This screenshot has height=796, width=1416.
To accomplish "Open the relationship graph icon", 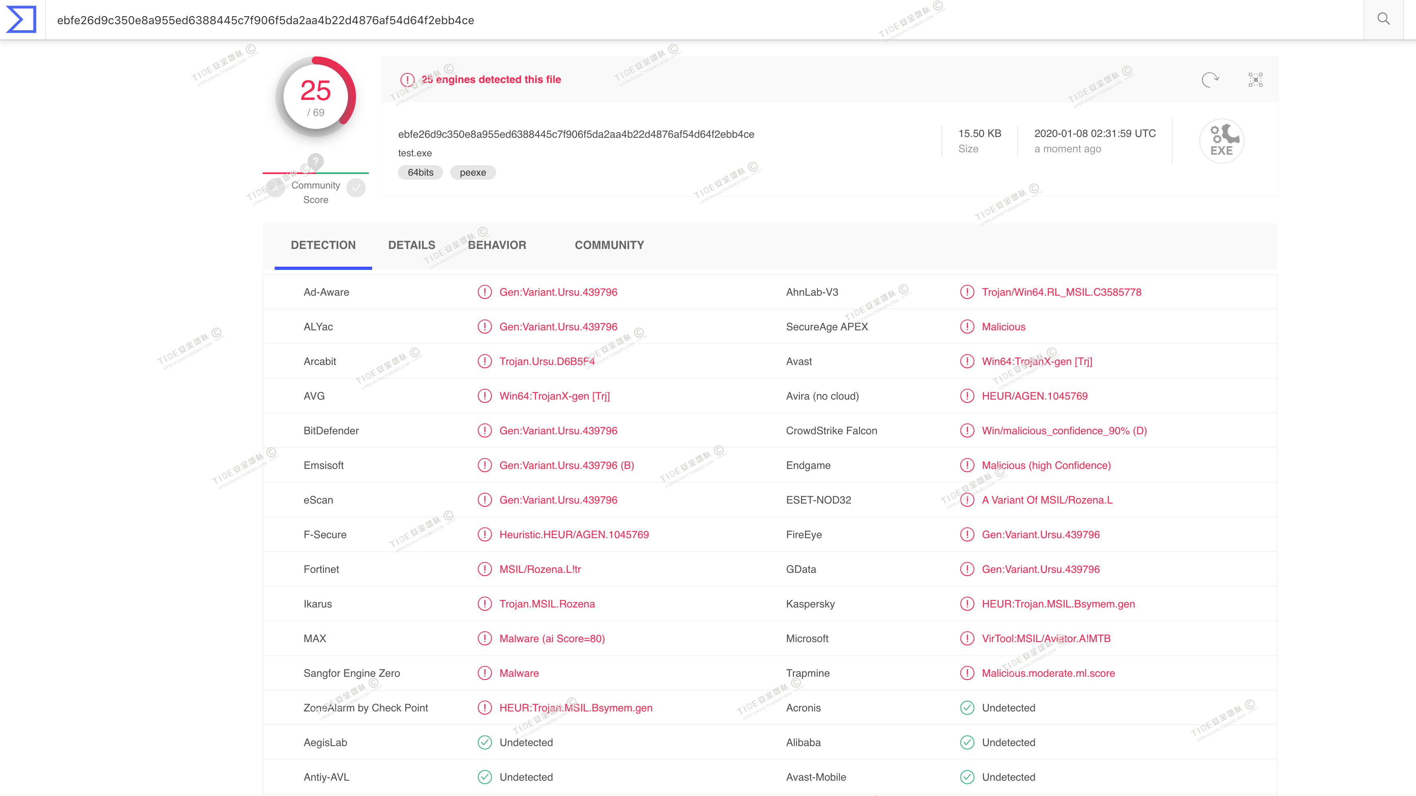I will pos(1255,80).
